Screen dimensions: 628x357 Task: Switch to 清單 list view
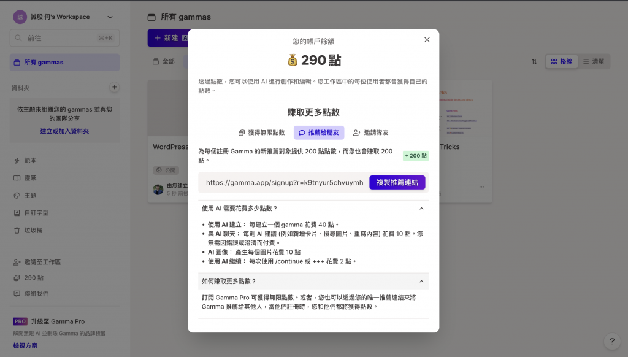click(x=594, y=61)
